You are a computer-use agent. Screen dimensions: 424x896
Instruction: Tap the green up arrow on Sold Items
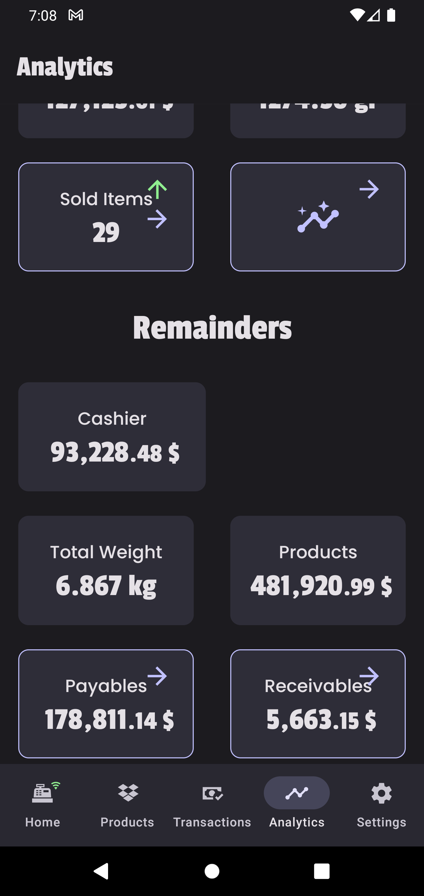click(158, 189)
